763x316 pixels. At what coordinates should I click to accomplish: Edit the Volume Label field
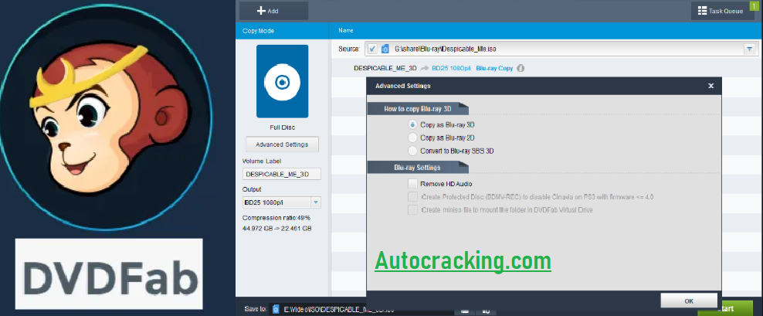[x=282, y=174]
